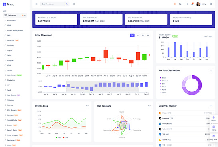Click the Ethereum coin icon in tracker
The height and width of the screenshot is (147, 218).
tap(160, 118)
